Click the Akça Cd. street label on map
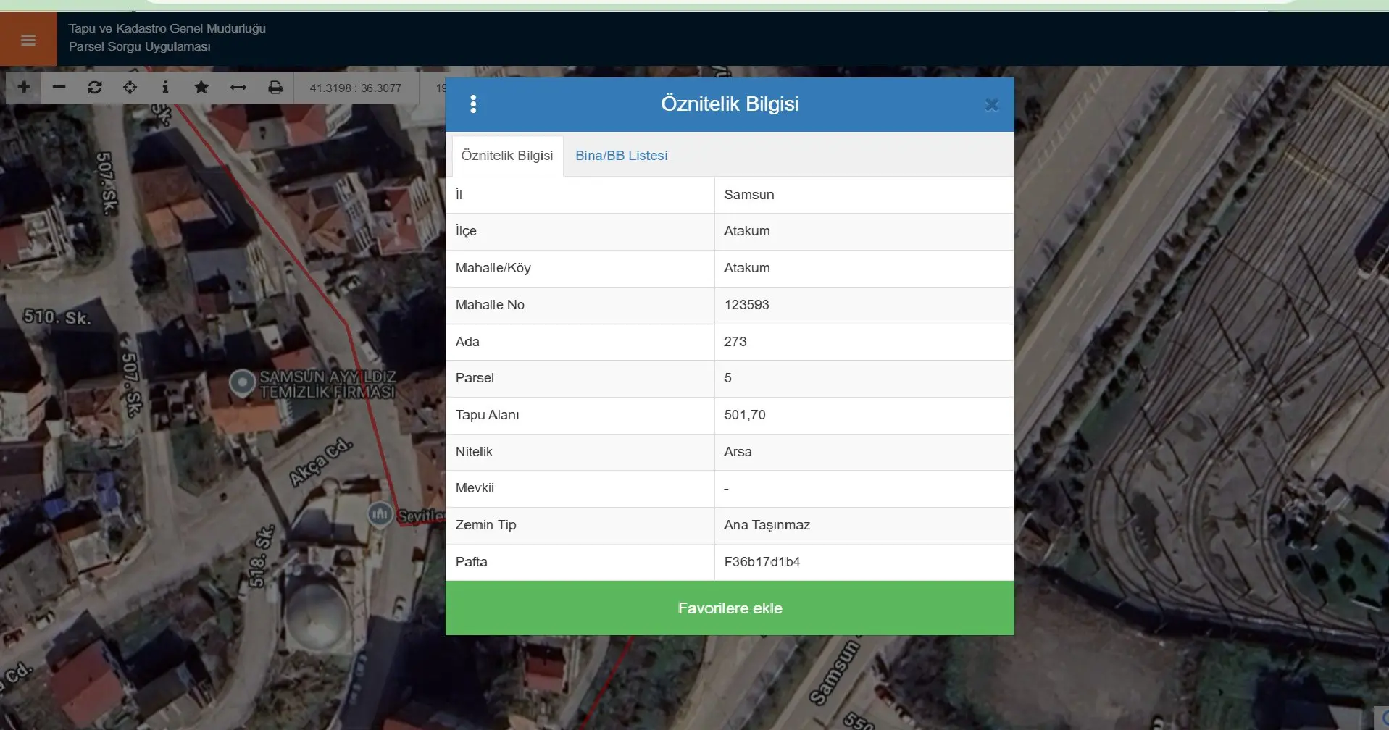The image size is (1389, 730). click(x=321, y=461)
